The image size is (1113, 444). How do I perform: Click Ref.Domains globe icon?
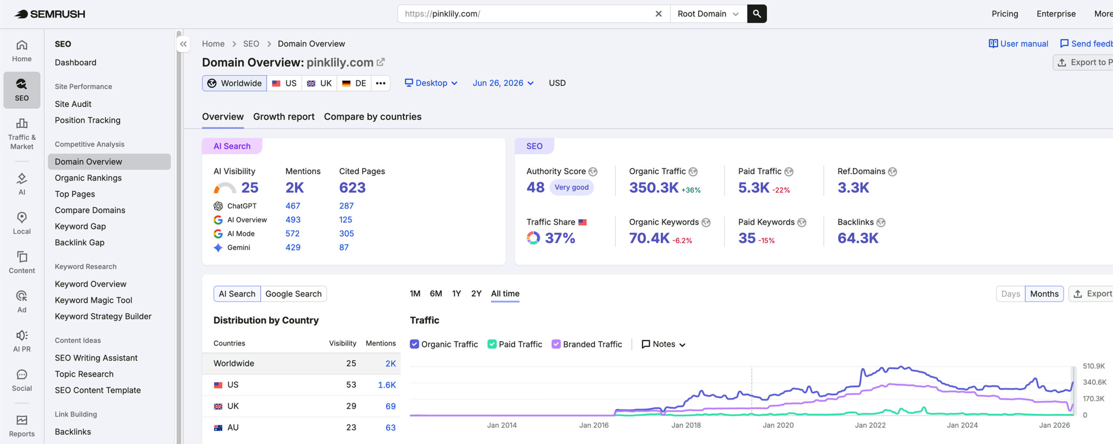(893, 172)
